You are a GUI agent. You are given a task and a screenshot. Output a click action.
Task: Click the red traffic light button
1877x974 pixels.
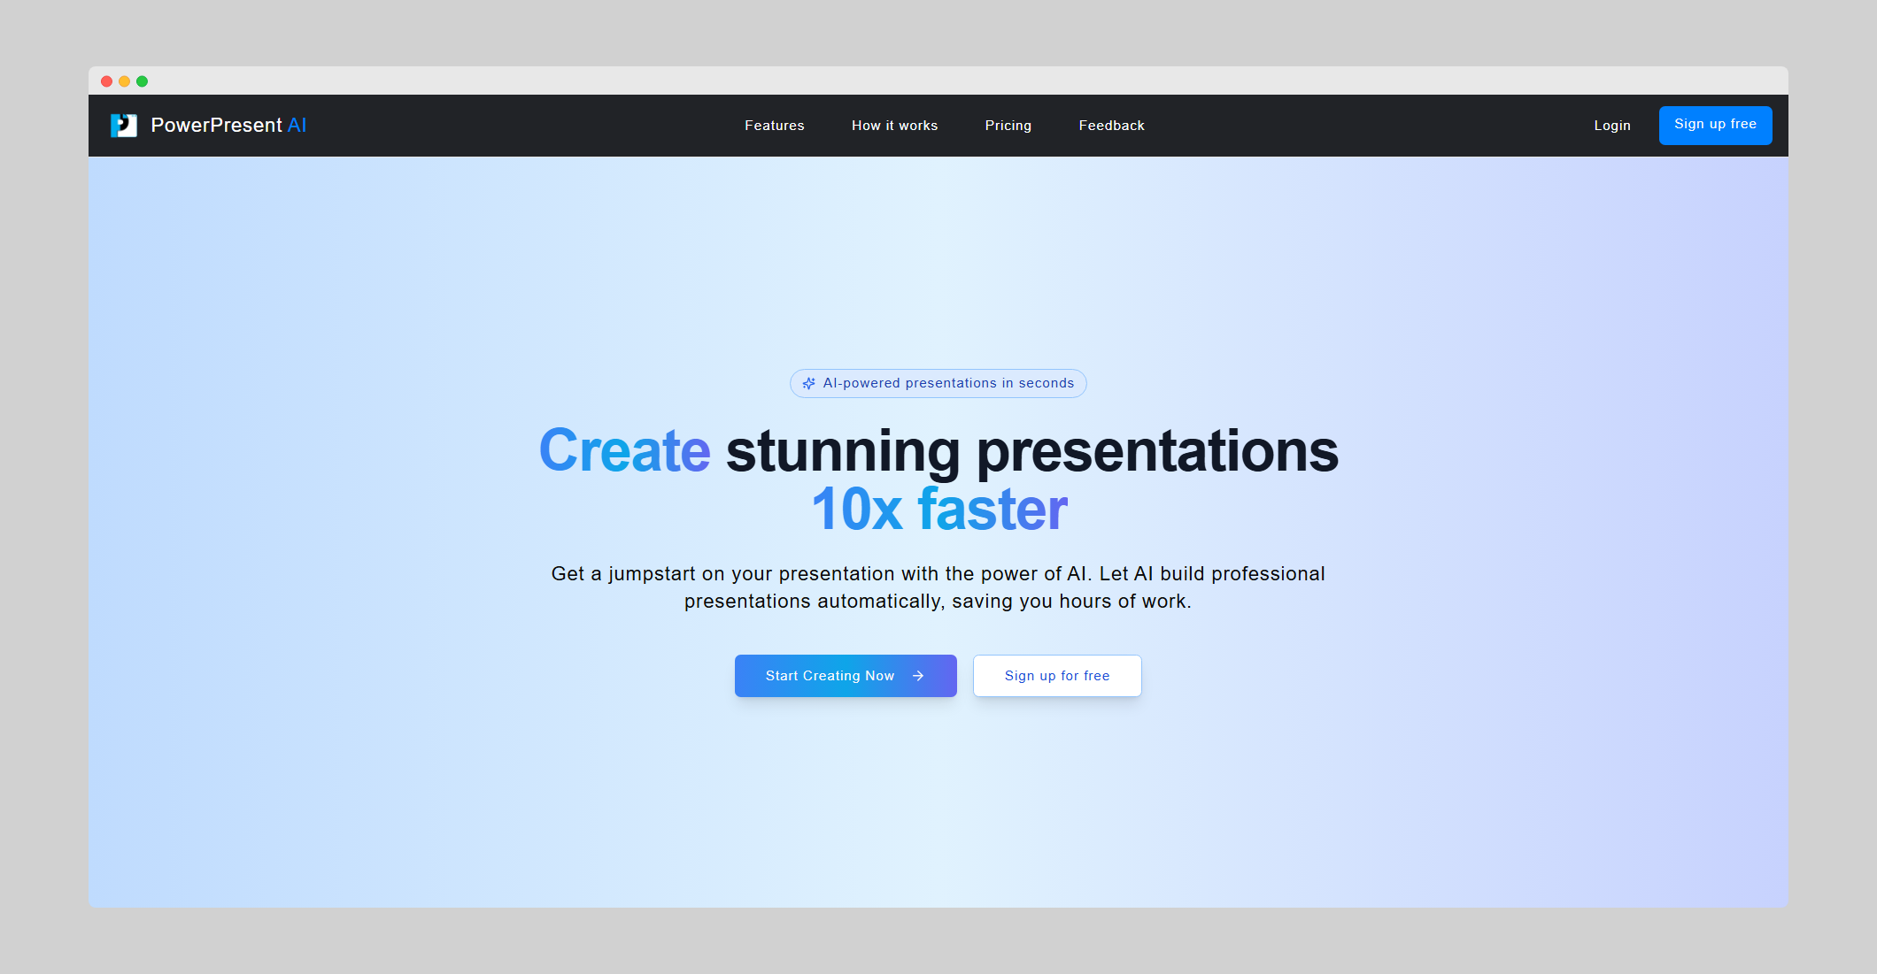click(x=107, y=81)
